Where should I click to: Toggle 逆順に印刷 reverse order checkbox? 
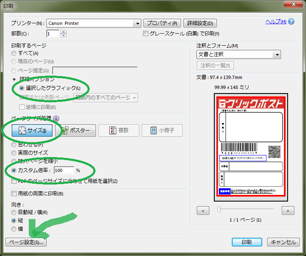(x=22, y=107)
